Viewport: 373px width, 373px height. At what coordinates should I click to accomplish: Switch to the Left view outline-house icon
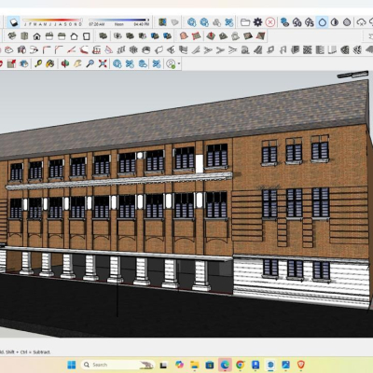click(74, 36)
